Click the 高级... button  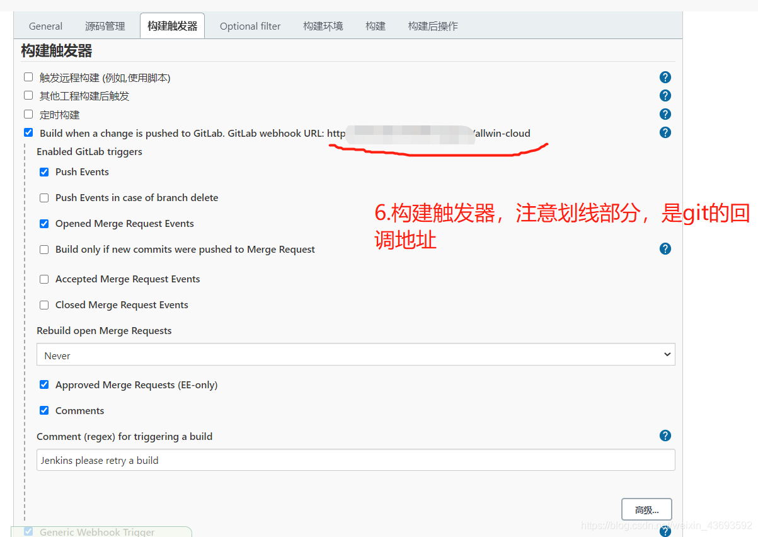click(646, 509)
